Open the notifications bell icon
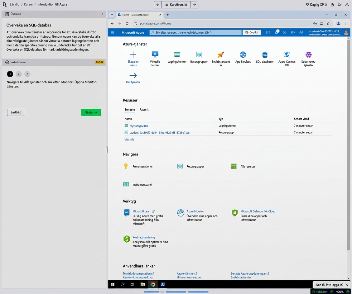This screenshot has width=352, height=294. point(276,32)
